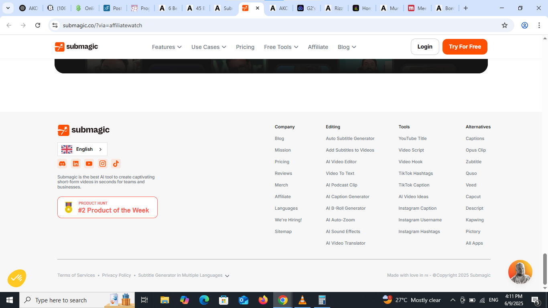
Task: View site information icon in address bar
Action: 55,25
